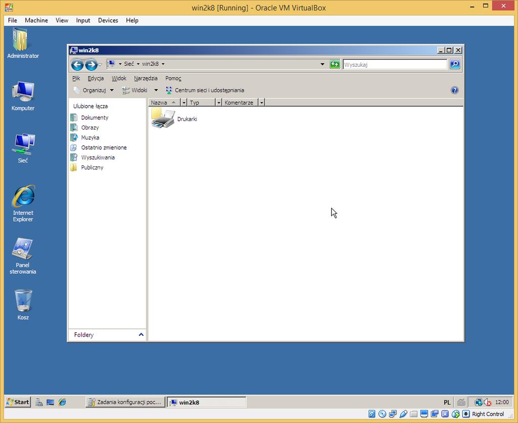Open VirtualBox Machine menu
This screenshot has width=518, height=423.
(36, 20)
